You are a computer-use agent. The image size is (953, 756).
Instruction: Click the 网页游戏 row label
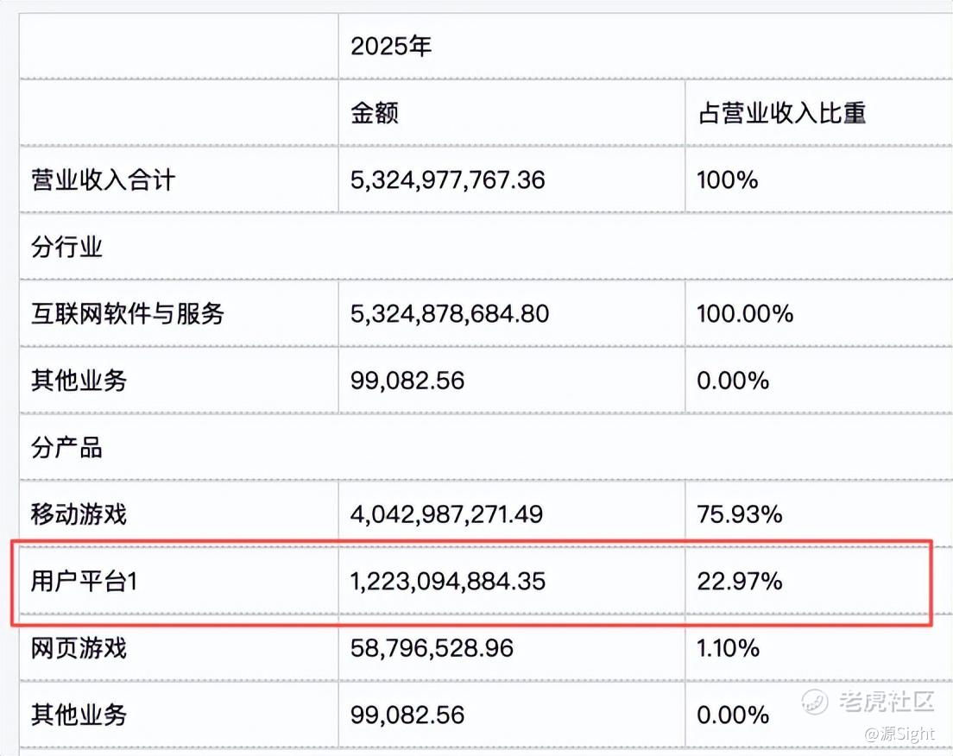[x=79, y=648]
